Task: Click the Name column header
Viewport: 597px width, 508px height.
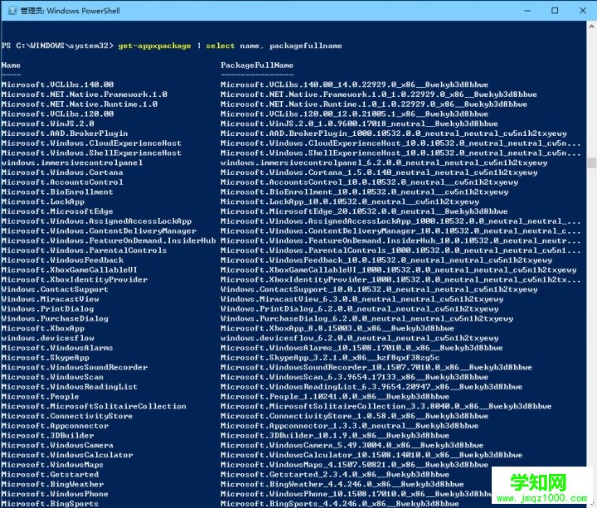Action: (11, 65)
